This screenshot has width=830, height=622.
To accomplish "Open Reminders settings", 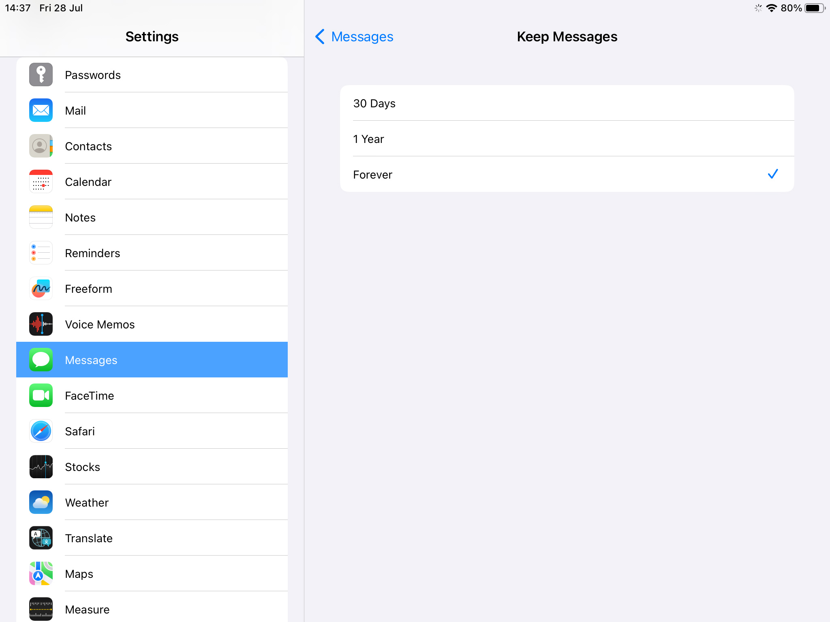I will click(x=152, y=253).
